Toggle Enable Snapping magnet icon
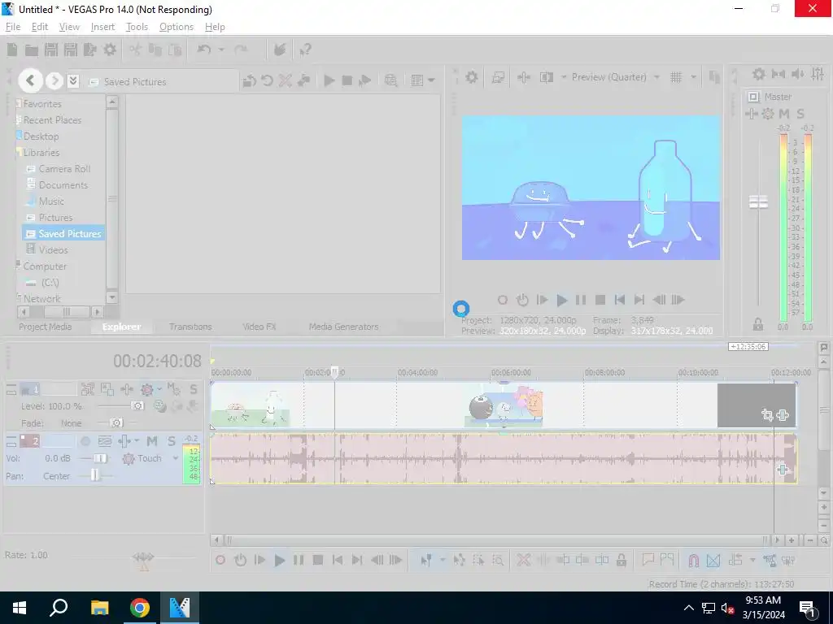This screenshot has height=624, width=833. 693,560
